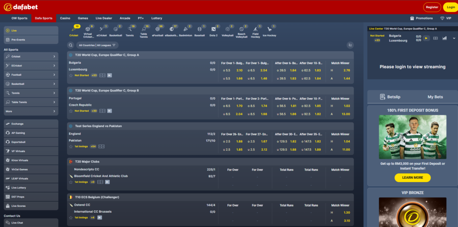This screenshot has width=458, height=227.
Task: Open the Field Hockey icon
Action: [255, 32]
